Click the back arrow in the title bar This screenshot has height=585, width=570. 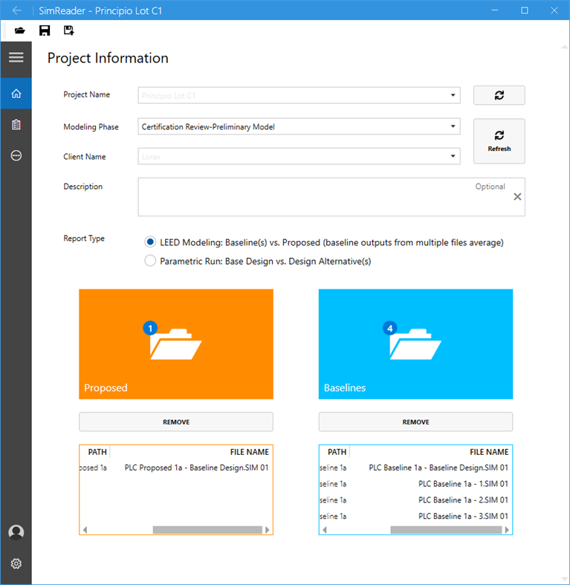[x=16, y=10]
